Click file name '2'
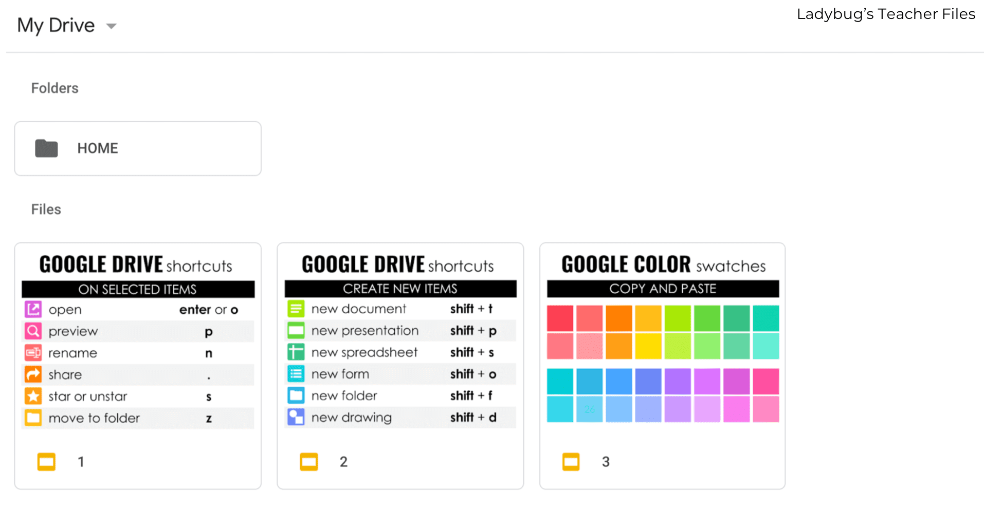984x512 pixels. 343,462
